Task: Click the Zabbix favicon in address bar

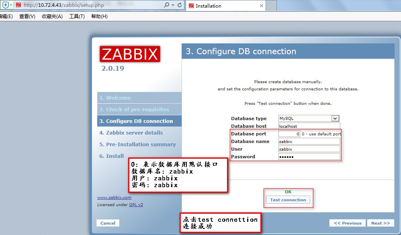Action: coord(18,5)
